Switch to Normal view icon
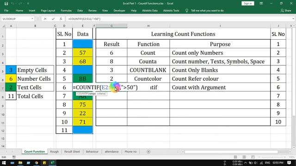296x166 pixels. pos(235,157)
